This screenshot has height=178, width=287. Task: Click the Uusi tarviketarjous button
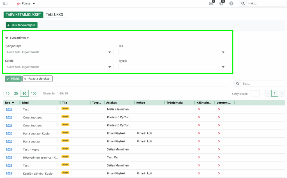22,25
